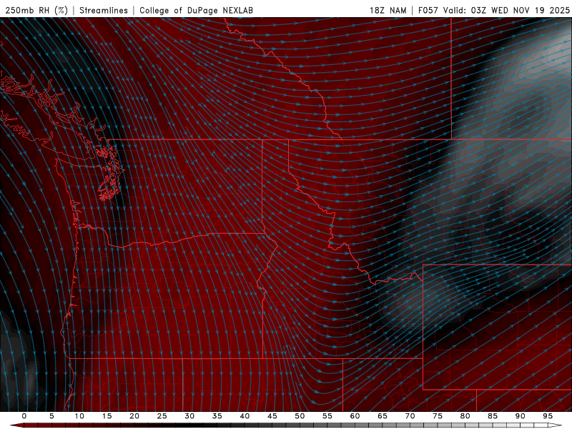Click the "95" color scale label

pyautogui.click(x=548, y=416)
